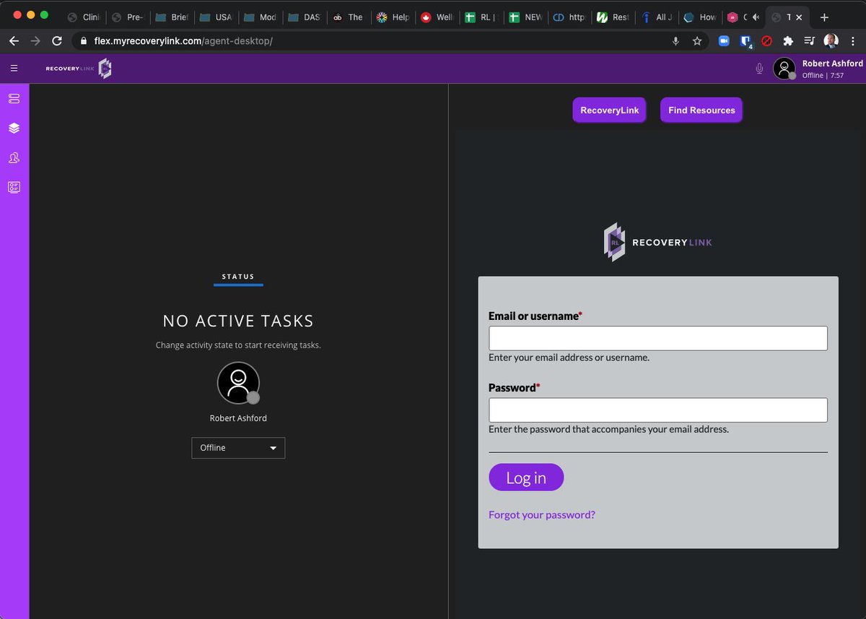Image resolution: width=866 pixels, height=619 pixels.
Task: Click the browser forward arrow
Action: (35, 41)
